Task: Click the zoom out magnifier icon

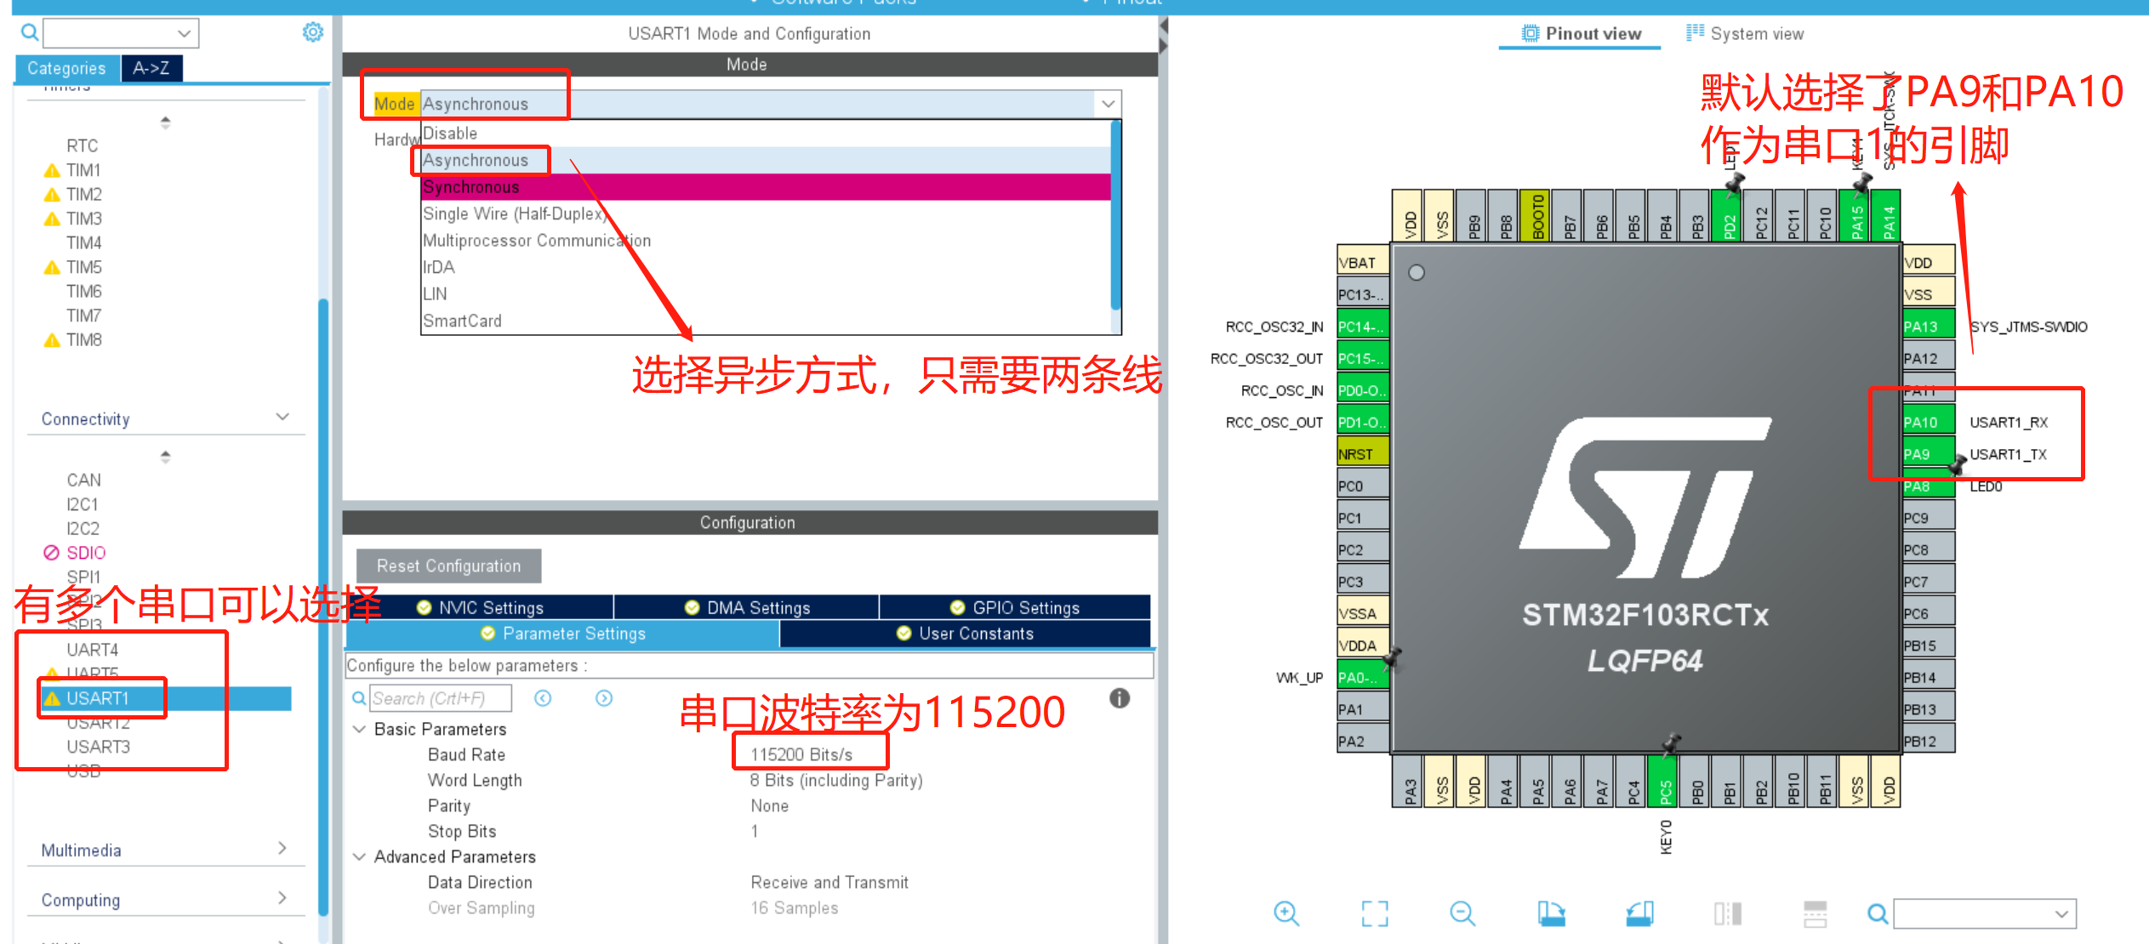Action: (x=1462, y=913)
